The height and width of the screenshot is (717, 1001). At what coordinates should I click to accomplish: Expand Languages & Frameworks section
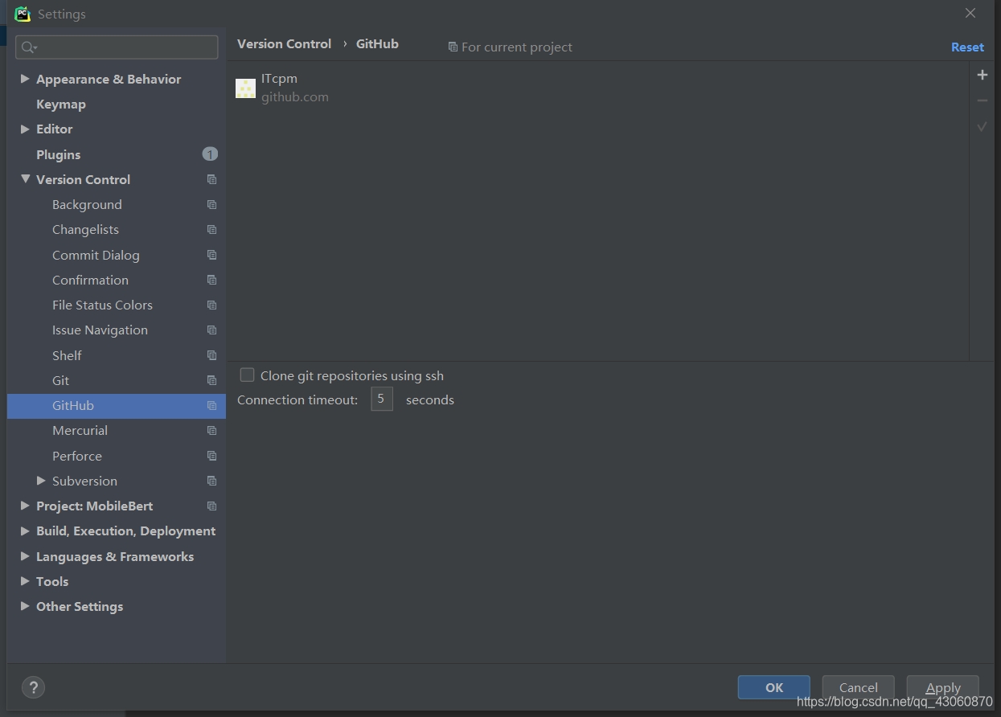pos(25,556)
